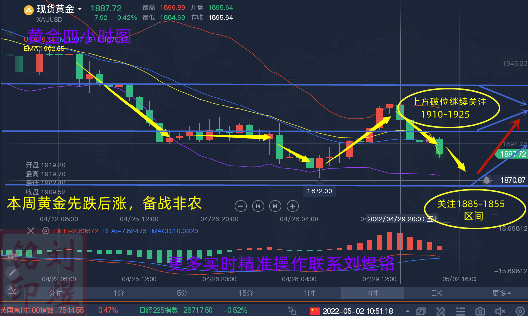Zoom in chart with plus button
The height and width of the screenshot is (316, 528).
tap(293, 206)
